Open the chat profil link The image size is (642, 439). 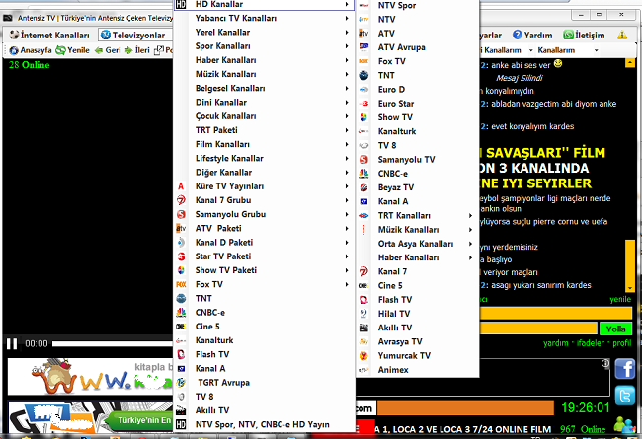[x=622, y=343]
